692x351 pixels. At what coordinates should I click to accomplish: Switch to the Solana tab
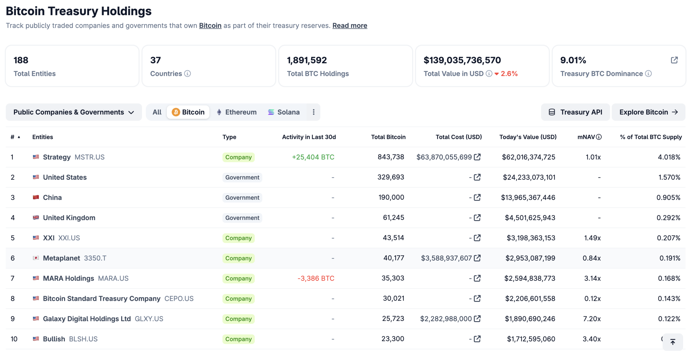pyautogui.click(x=284, y=112)
